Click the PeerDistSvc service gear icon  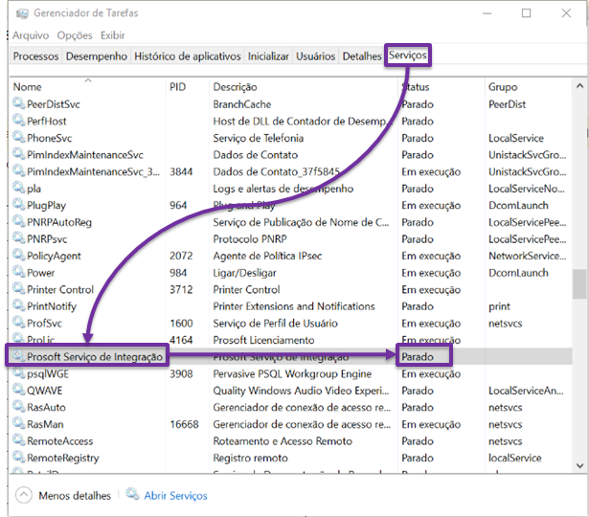click(18, 103)
